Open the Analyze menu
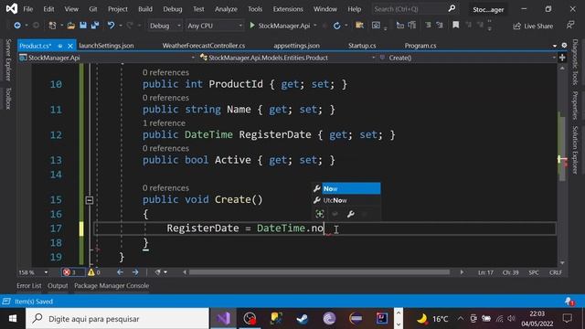 point(226,9)
